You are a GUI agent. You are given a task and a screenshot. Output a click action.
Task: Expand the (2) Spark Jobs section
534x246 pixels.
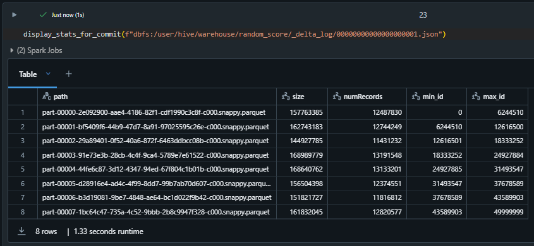pyautogui.click(x=37, y=50)
